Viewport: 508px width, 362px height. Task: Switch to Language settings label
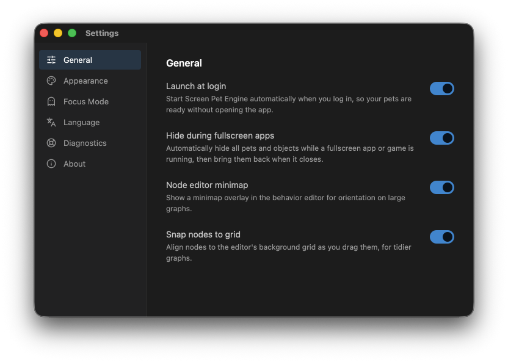81,122
